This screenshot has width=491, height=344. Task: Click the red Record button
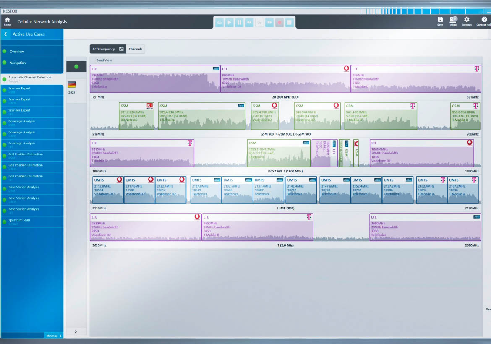pyautogui.click(x=279, y=23)
